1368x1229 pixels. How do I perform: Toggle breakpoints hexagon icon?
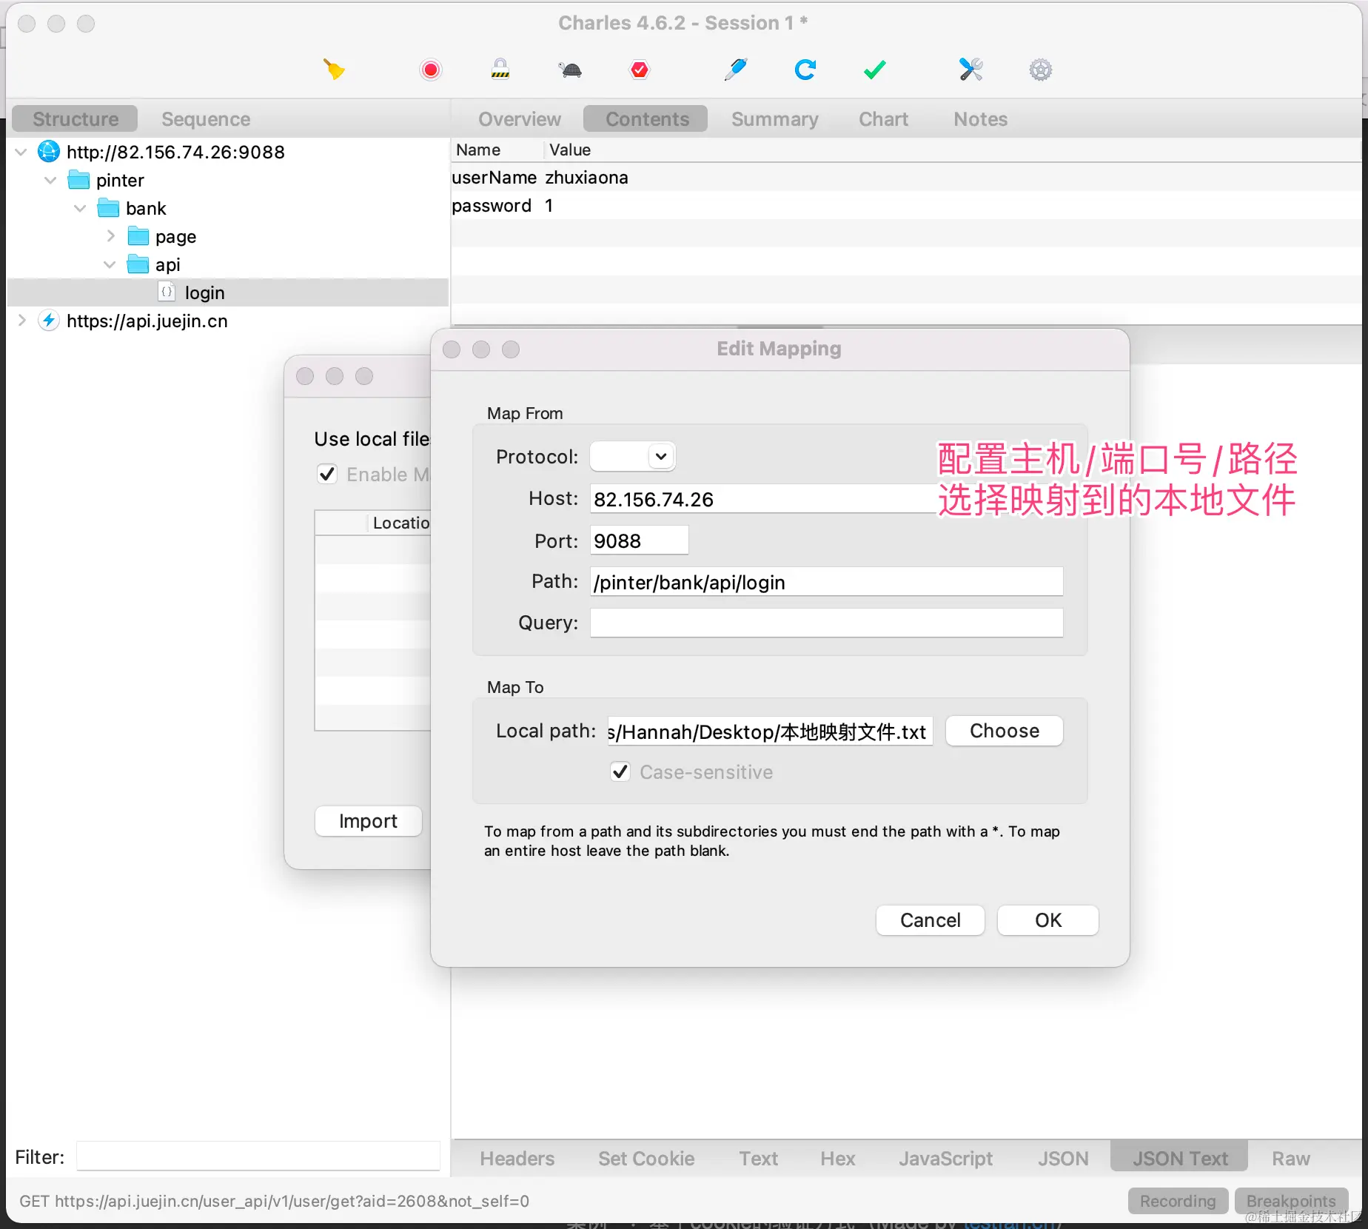(640, 70)
